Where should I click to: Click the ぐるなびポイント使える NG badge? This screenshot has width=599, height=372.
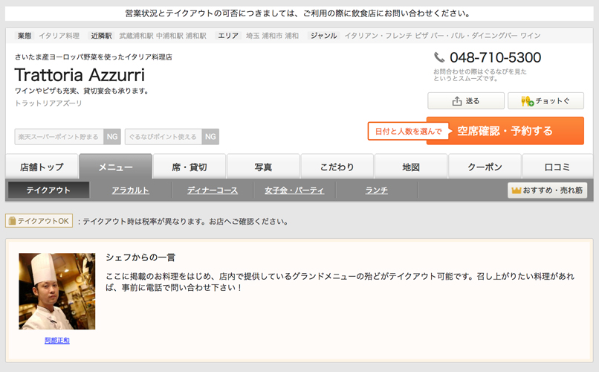pyautogui.click(x=172, y=136)
